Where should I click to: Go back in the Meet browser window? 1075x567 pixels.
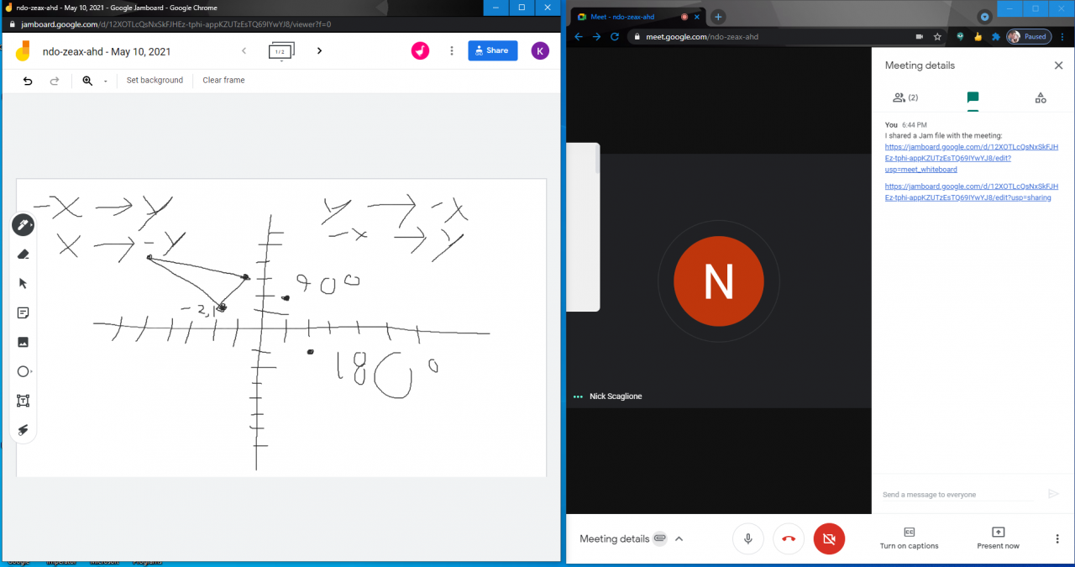click(578, 37)
